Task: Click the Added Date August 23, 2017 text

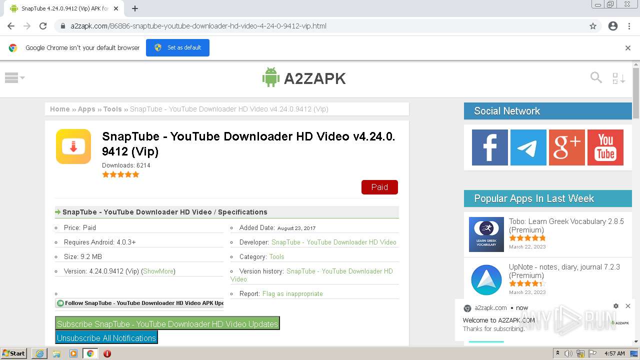Action: pyautogui.click(x=277, y=227)
